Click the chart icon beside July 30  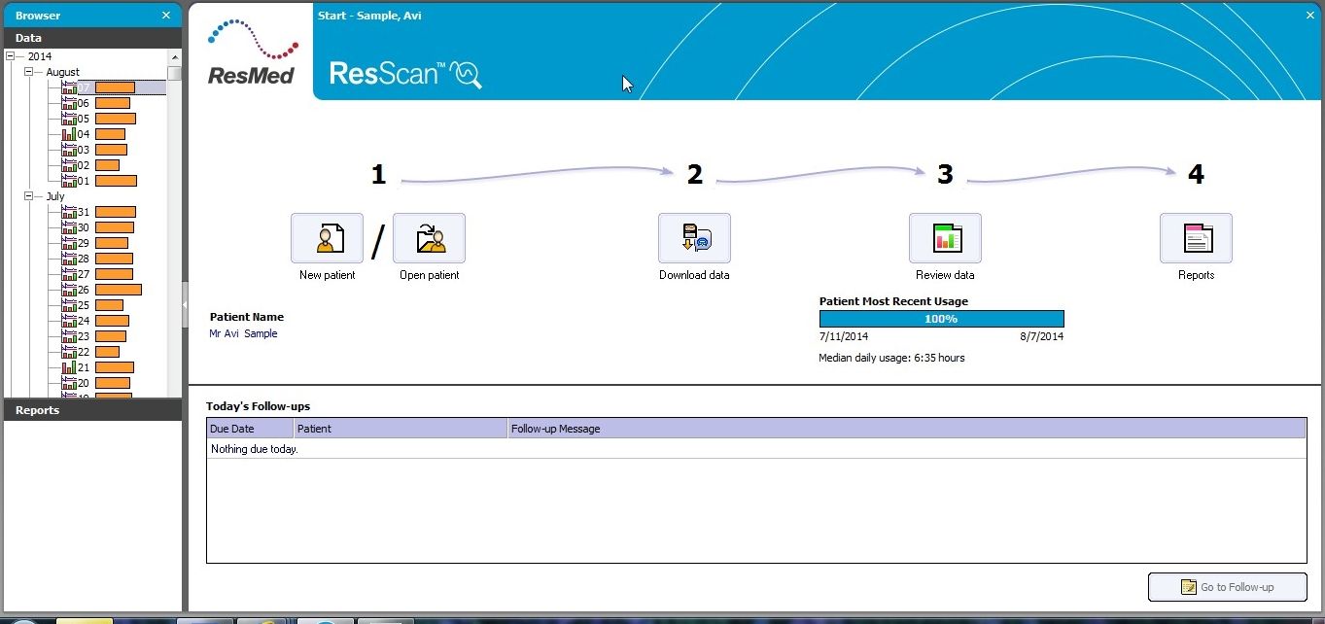pos(69,227)
